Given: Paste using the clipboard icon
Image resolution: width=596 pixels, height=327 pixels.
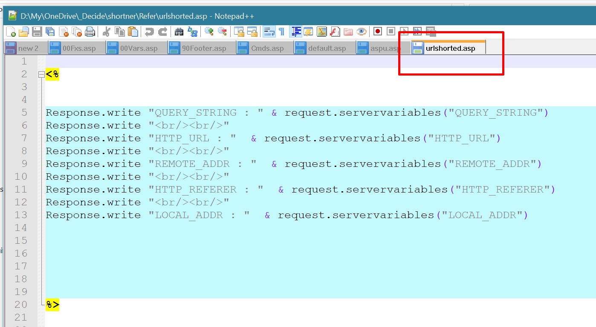Looking at the screenshot, I should coord(133,32).
